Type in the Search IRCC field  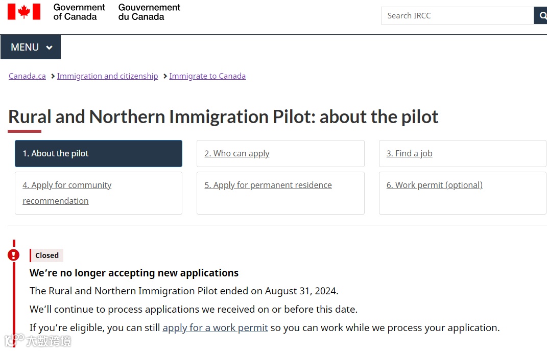tap(457, 16)
